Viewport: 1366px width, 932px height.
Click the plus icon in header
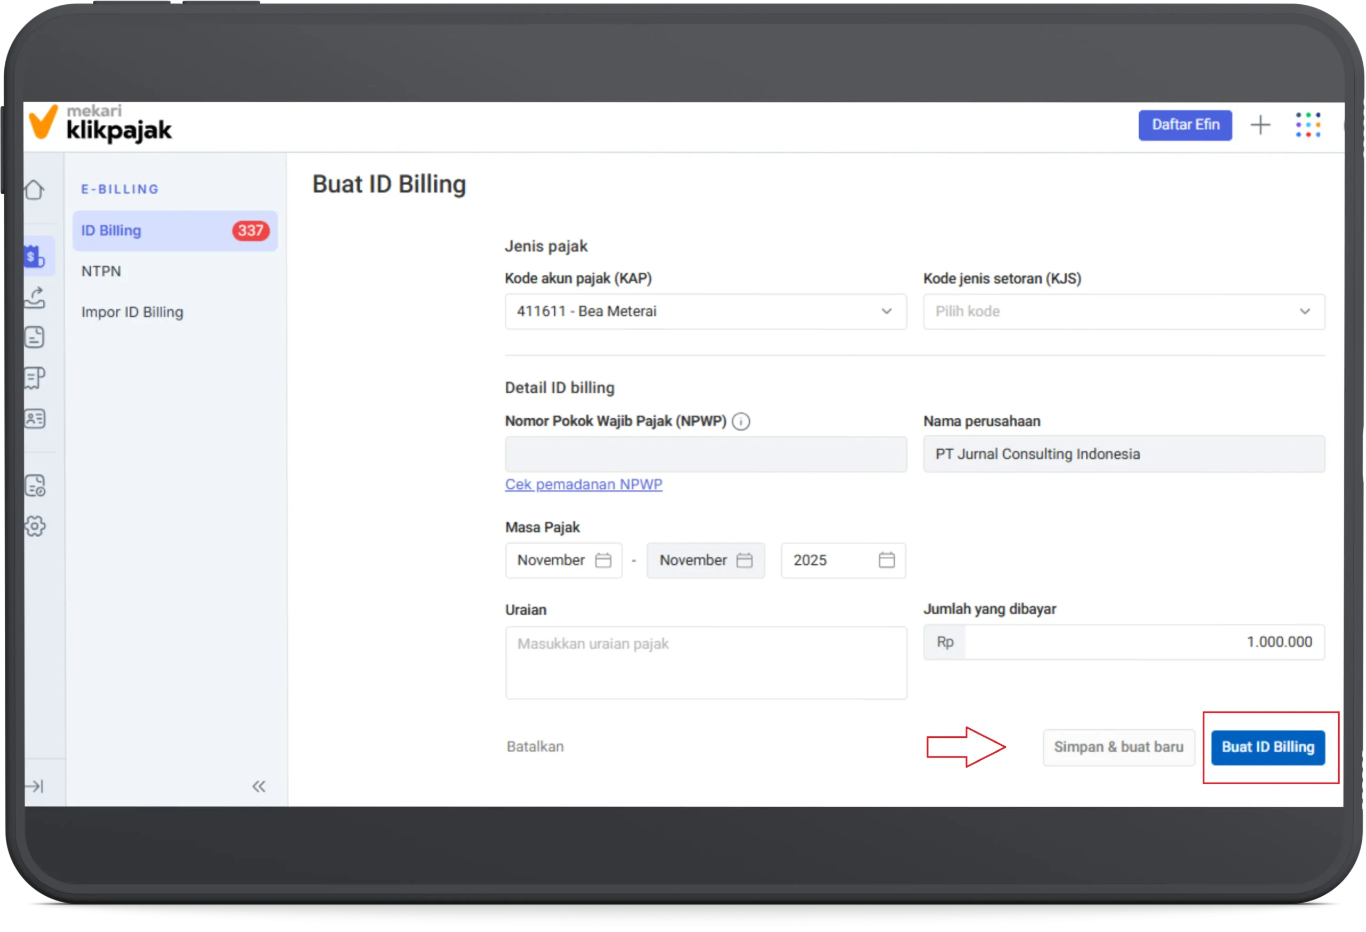(1260, 125)
